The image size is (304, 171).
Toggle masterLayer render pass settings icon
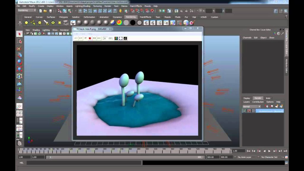254,111
